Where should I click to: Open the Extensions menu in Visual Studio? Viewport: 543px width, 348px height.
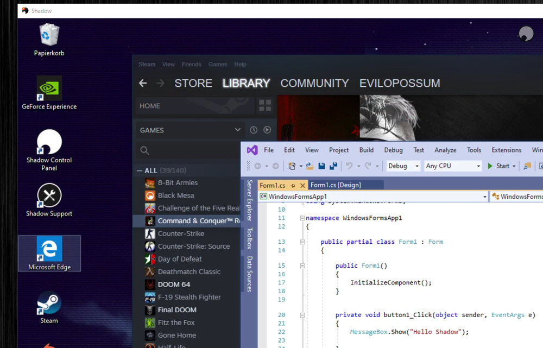[506, 150]
